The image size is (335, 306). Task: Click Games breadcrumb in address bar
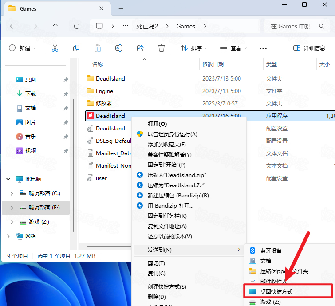click(x=185, y=26)
